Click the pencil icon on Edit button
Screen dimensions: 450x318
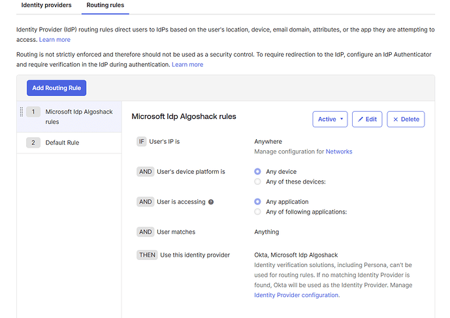[x=361, y=119]
